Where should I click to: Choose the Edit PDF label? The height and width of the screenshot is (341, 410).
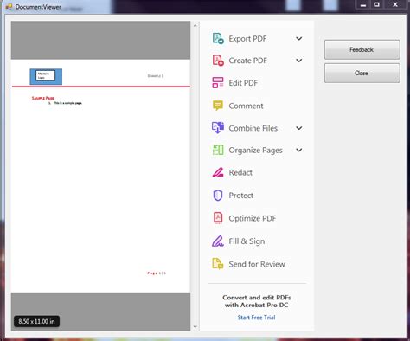[243, 83]
